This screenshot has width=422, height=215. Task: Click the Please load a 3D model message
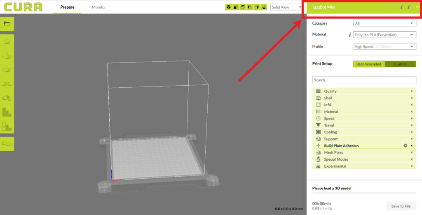332,188
